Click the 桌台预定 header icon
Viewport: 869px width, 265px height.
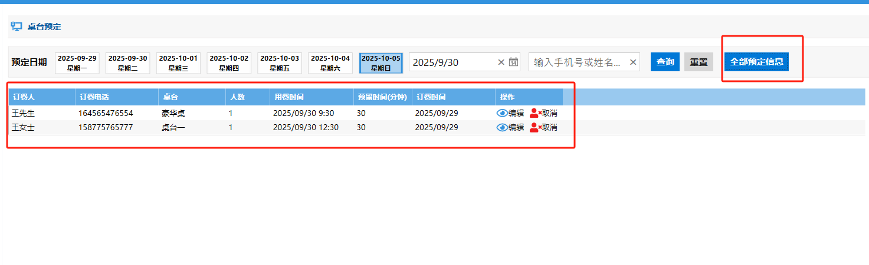pyautogui.click(x=17, y=26)
